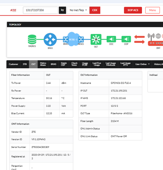This screenshot has height=170, width=163.
Task: Focus the search field containing 131172157206
Action: point(40,10)
